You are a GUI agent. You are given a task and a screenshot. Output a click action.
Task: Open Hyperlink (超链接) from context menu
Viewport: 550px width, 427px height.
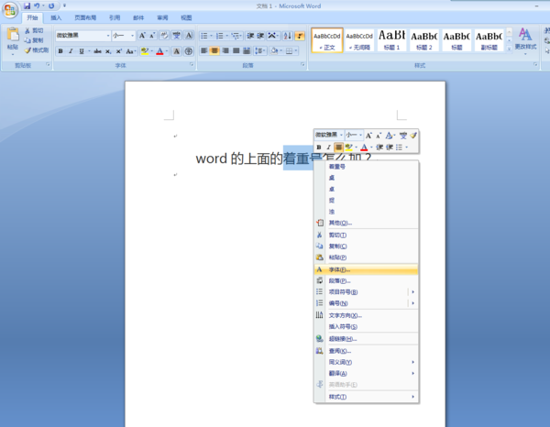[343, 338]
